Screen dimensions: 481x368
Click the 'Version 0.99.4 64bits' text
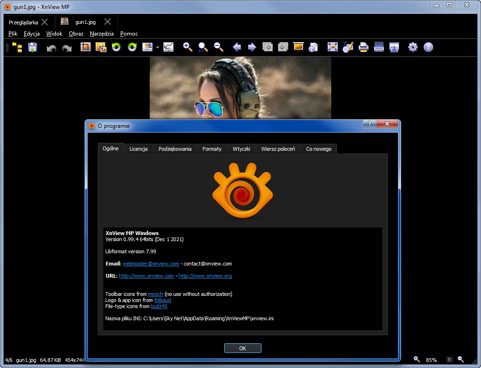(x=145, y=239)
